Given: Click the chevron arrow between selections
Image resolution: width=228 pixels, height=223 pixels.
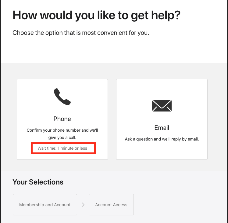Looking at the screenshot, I should tap(83, 205).
